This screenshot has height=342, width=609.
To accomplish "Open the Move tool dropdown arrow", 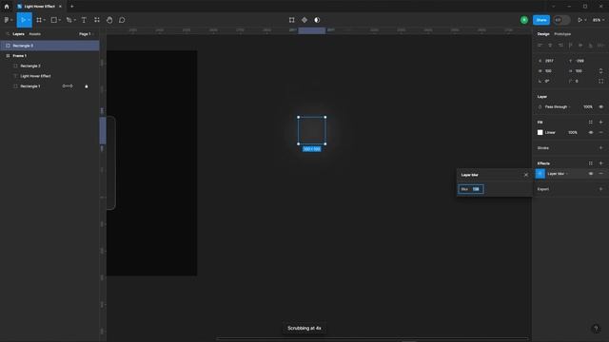I will pyautogui.click(x=29, y=20).
